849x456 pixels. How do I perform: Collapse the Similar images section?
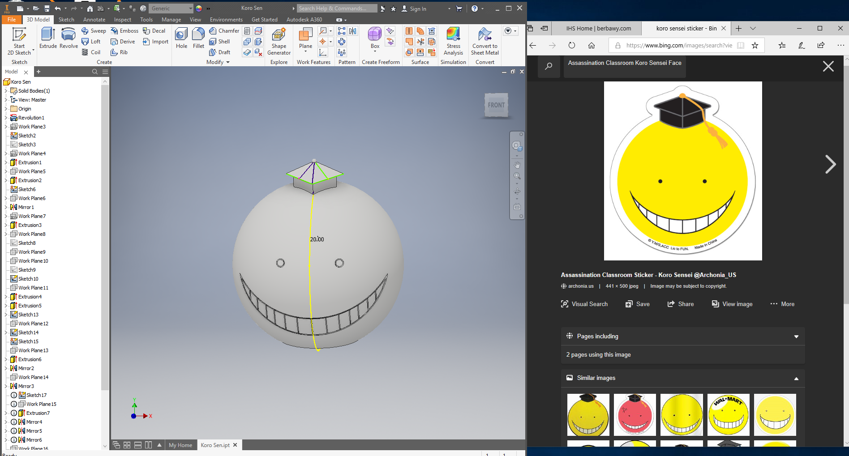pos(796,379)
